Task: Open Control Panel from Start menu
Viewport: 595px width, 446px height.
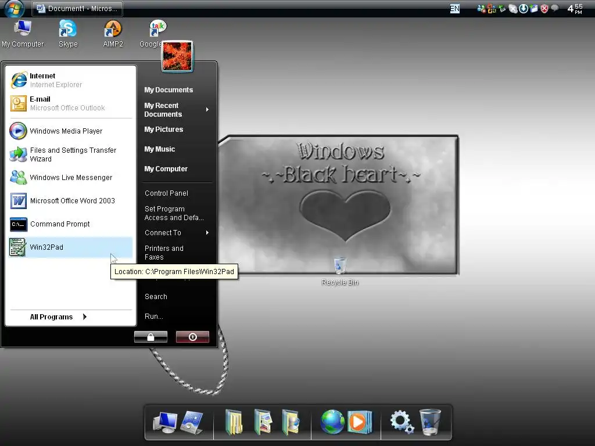Action: coord(166,193)
